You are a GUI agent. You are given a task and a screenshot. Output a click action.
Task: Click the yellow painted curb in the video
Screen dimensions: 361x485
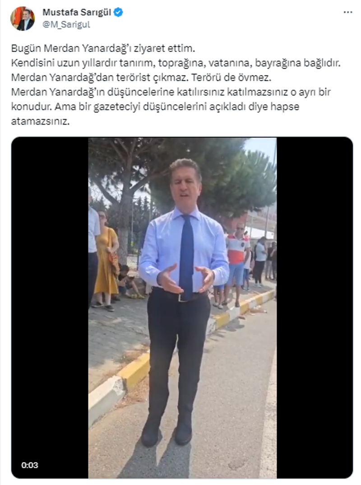[133, 372]
